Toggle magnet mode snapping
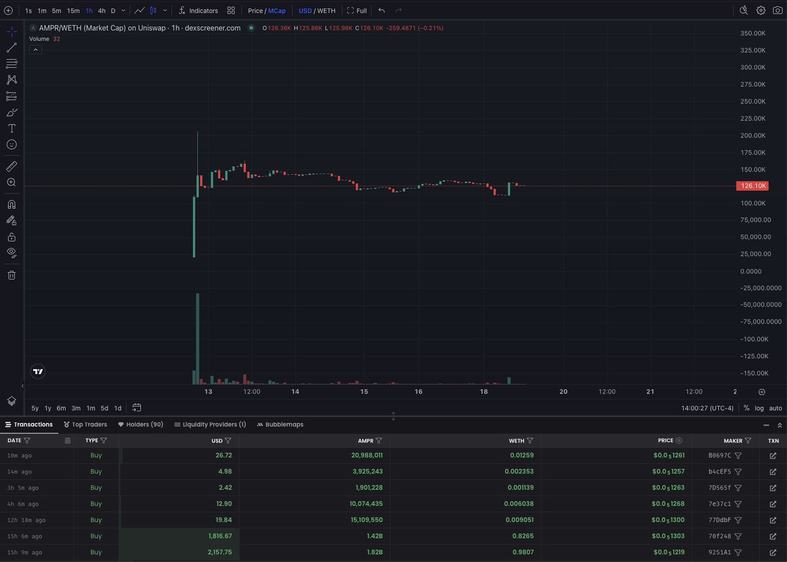787x562 pixels. 11,204
